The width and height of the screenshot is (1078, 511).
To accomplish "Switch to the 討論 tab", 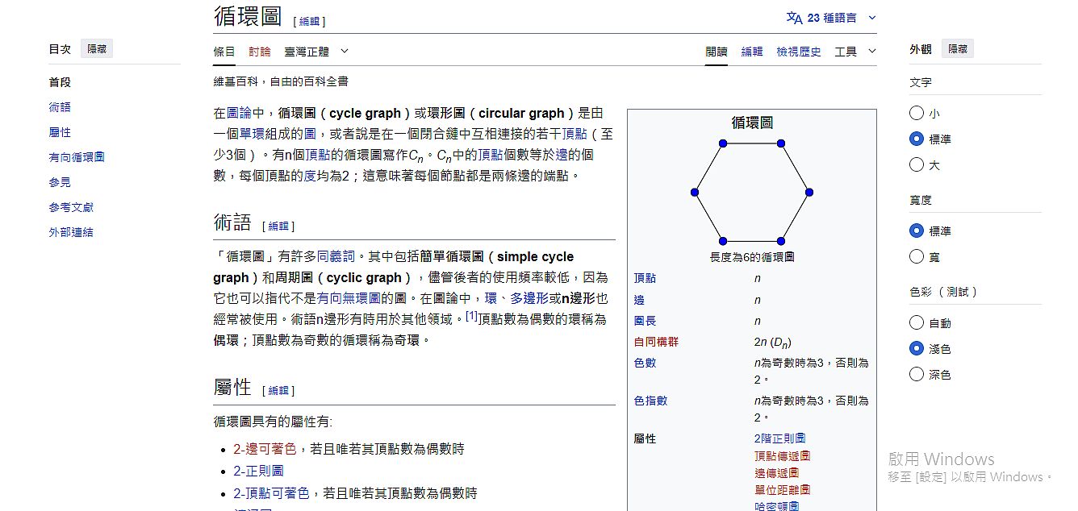I will click(260, 52).
